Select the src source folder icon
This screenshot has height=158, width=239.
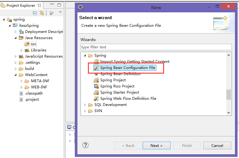point(27,44)
